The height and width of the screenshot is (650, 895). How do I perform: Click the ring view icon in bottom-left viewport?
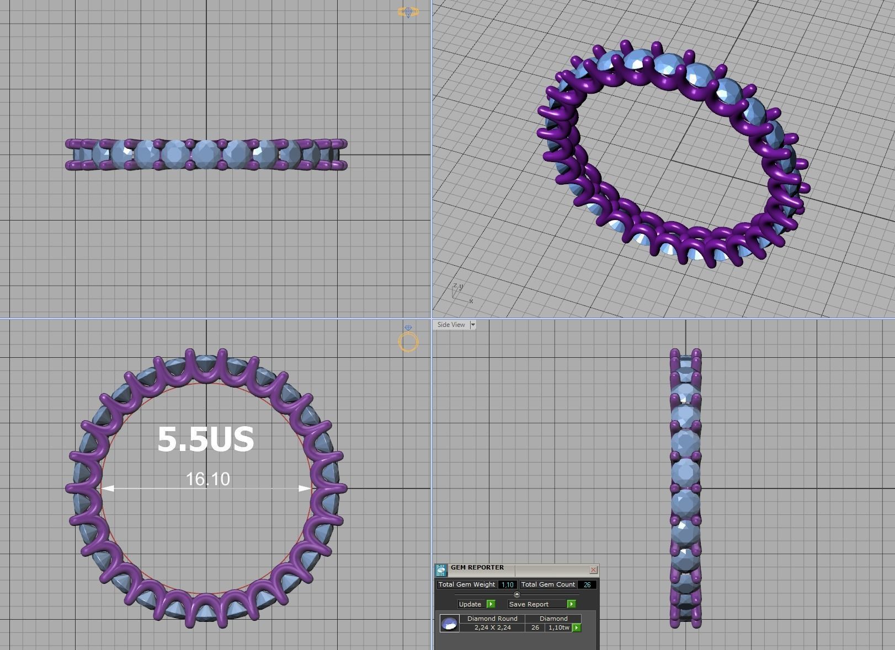pyautogui.click(x=408, y=339)
